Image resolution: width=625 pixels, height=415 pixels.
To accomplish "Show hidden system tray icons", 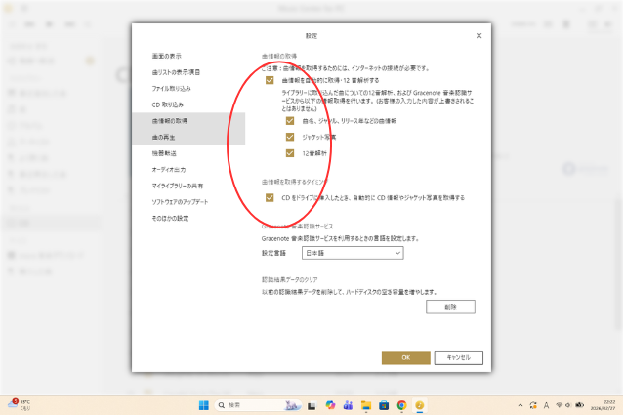I will (519, 404).
